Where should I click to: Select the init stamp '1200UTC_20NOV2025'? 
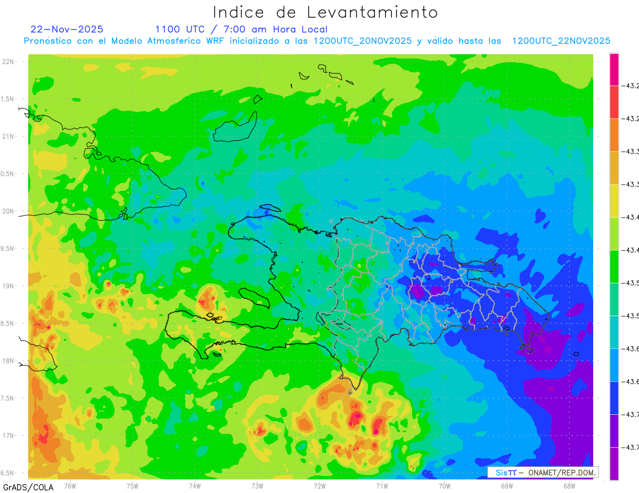tap(363, 41)
